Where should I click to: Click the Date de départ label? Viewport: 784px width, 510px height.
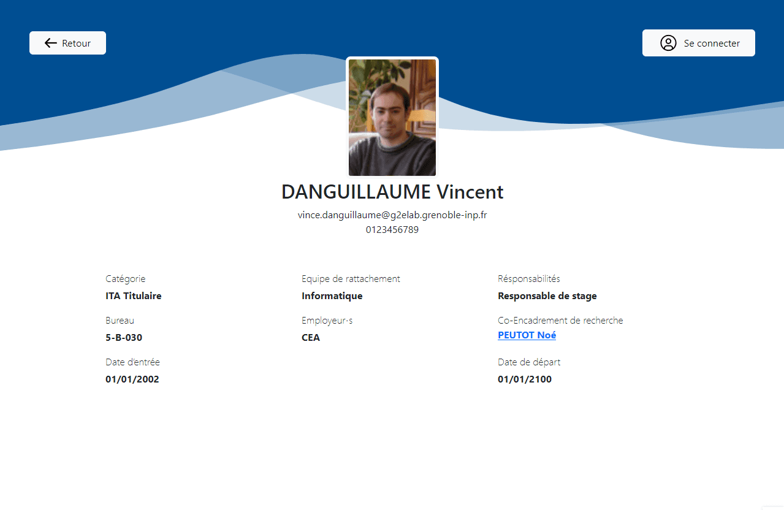pyautogui.click(x=529, y=362)
